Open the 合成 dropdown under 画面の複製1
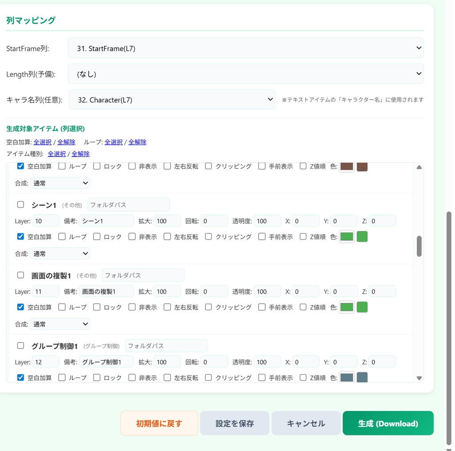 [x=60, y=324]
